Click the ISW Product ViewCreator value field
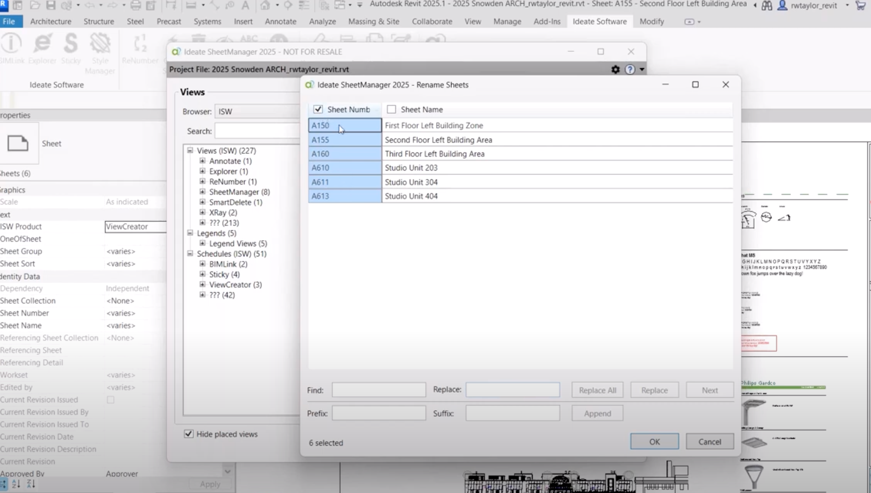The width and height of the screenshot is (871, 493). coord(135,226)
